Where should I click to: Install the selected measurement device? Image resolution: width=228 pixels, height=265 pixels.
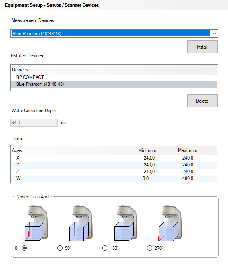point(202,47)
